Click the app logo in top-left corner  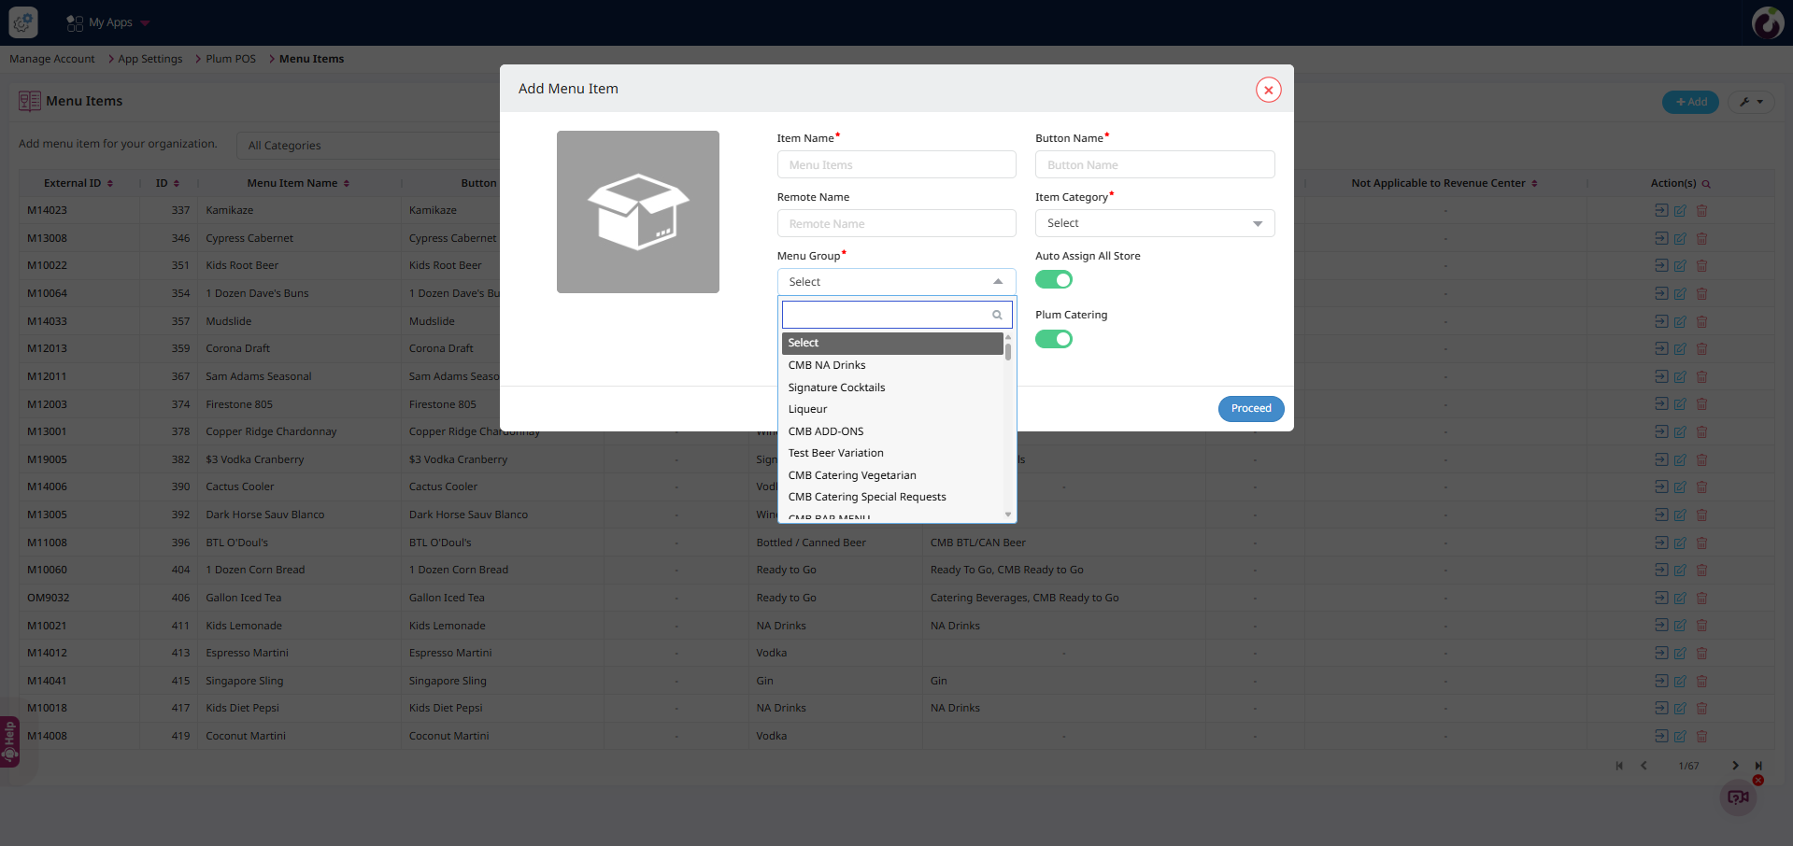[23, 22]
